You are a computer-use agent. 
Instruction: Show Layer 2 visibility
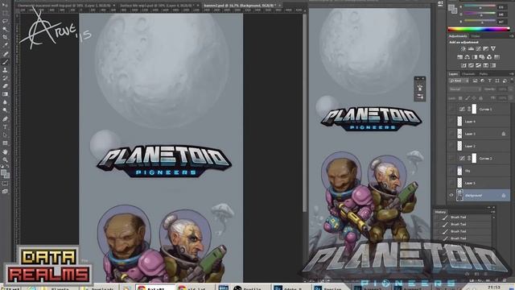[x=451, y=146]
